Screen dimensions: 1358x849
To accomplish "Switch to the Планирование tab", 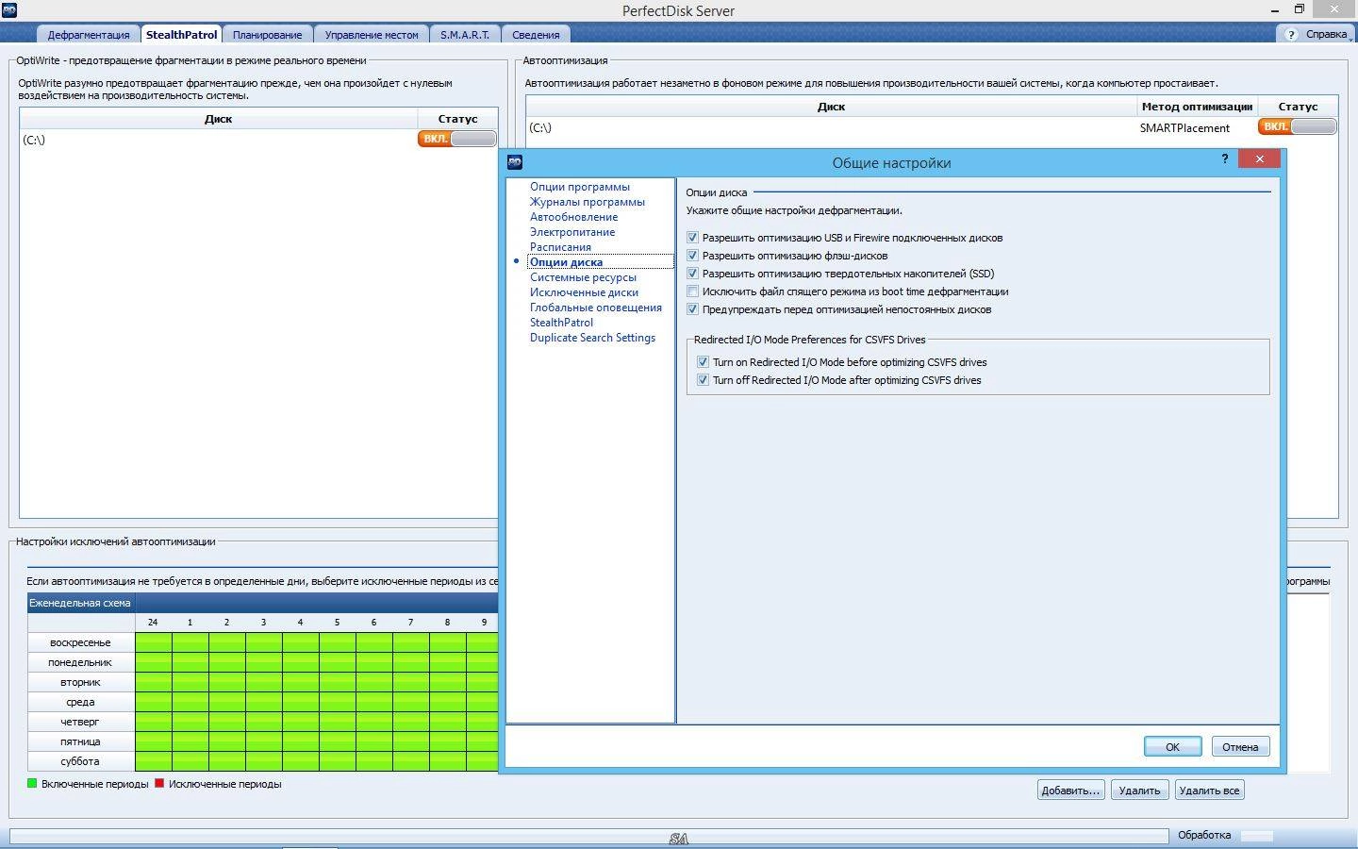I will 268,35.
